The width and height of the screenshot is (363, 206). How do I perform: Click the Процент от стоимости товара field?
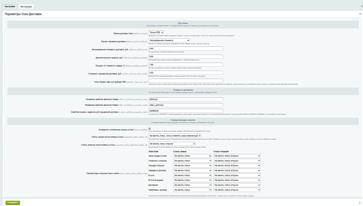click(x=186, y=65)
